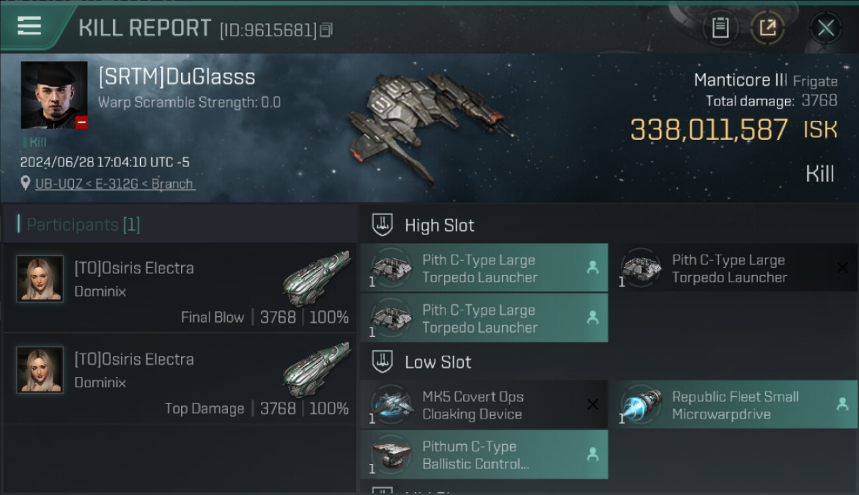Image resolution: width=859 pixels, height=495 pixels.
Task: Click the SRTM DuGlasss pilot name
Action: [x=176, y=77]
